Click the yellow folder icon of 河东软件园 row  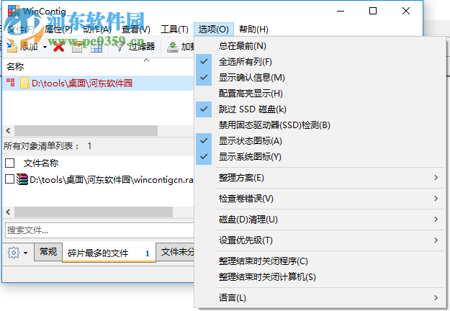[24, 83]
